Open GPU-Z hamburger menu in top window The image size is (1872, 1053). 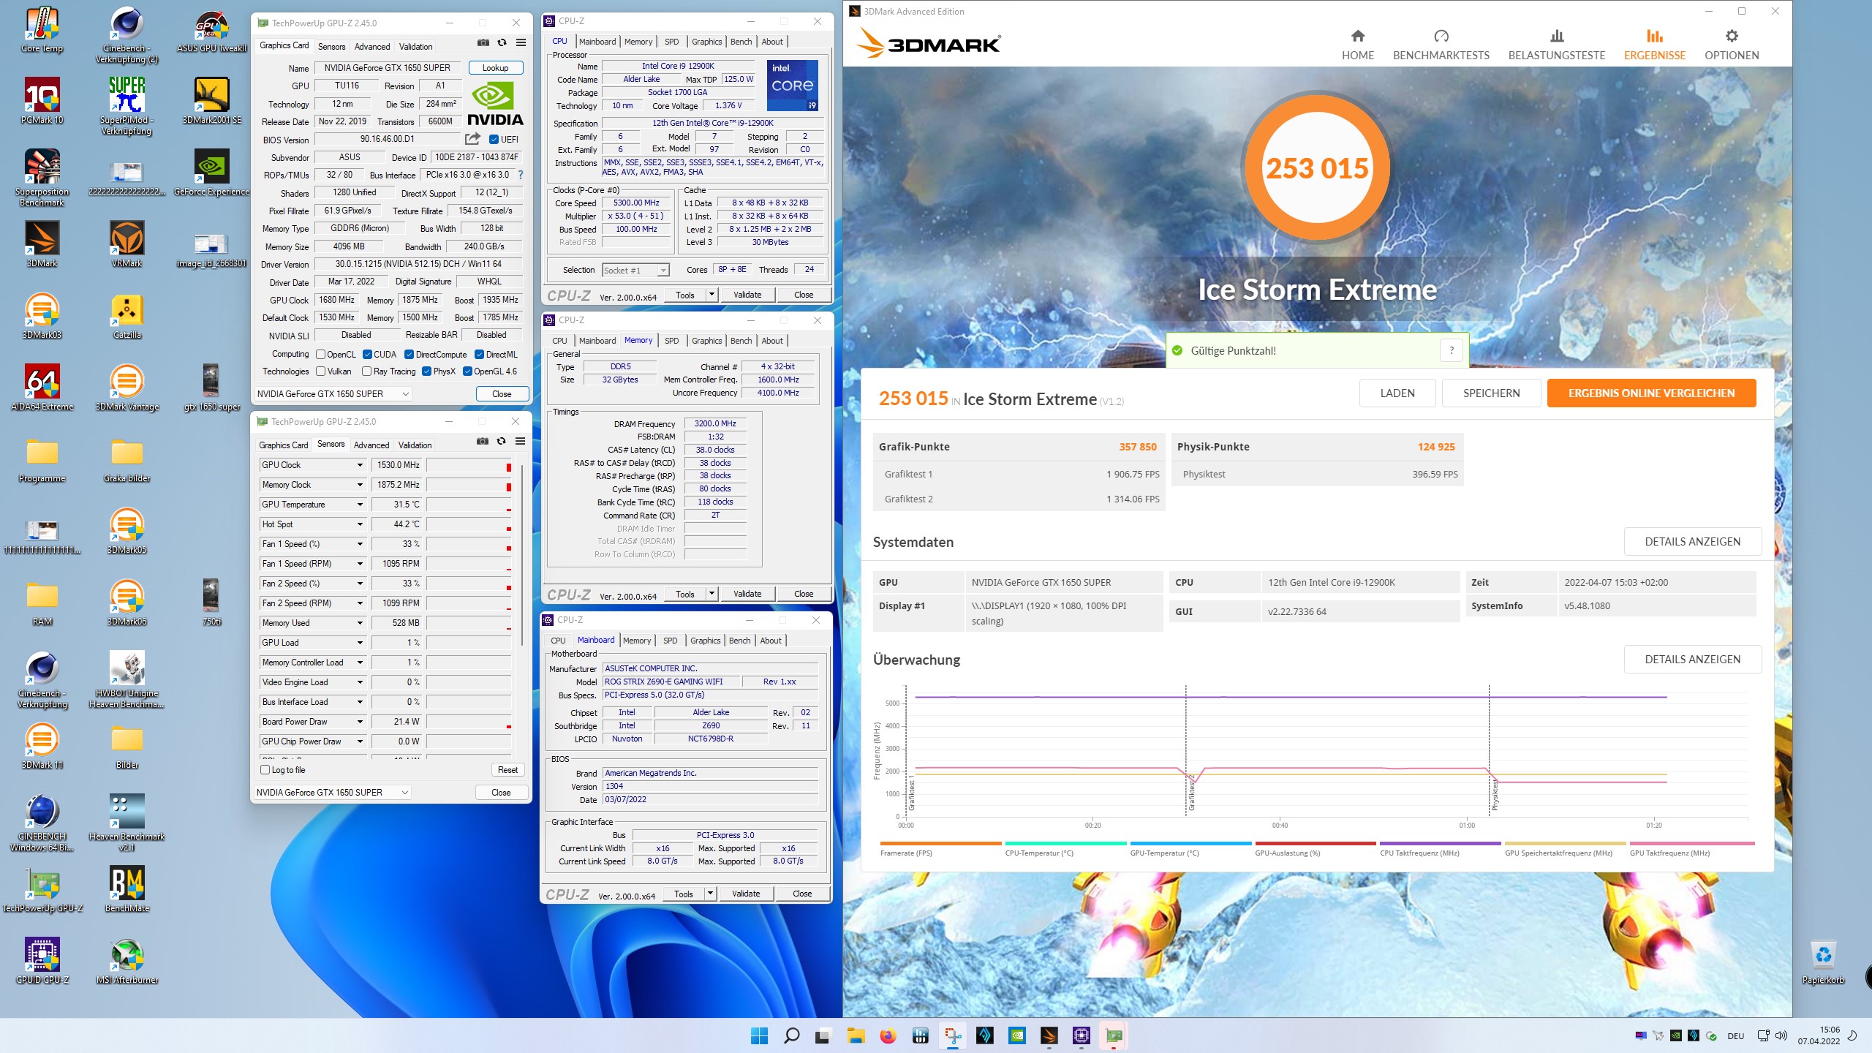[521, 43]
